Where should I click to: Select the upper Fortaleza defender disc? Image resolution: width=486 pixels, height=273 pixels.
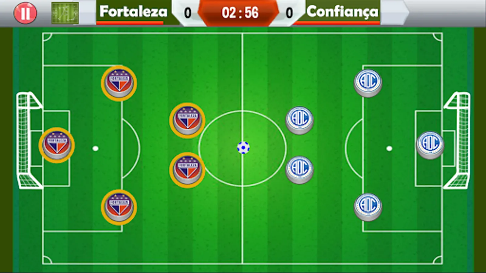(x=119, y=83)
